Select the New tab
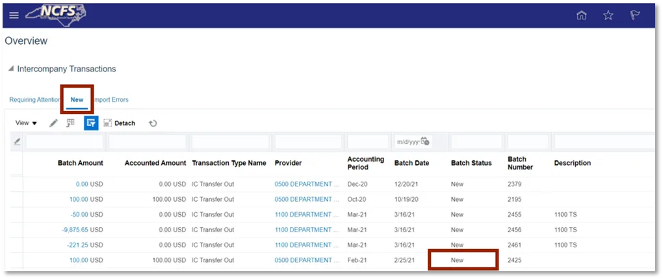 pyautogui.click(x=77, y=100)
